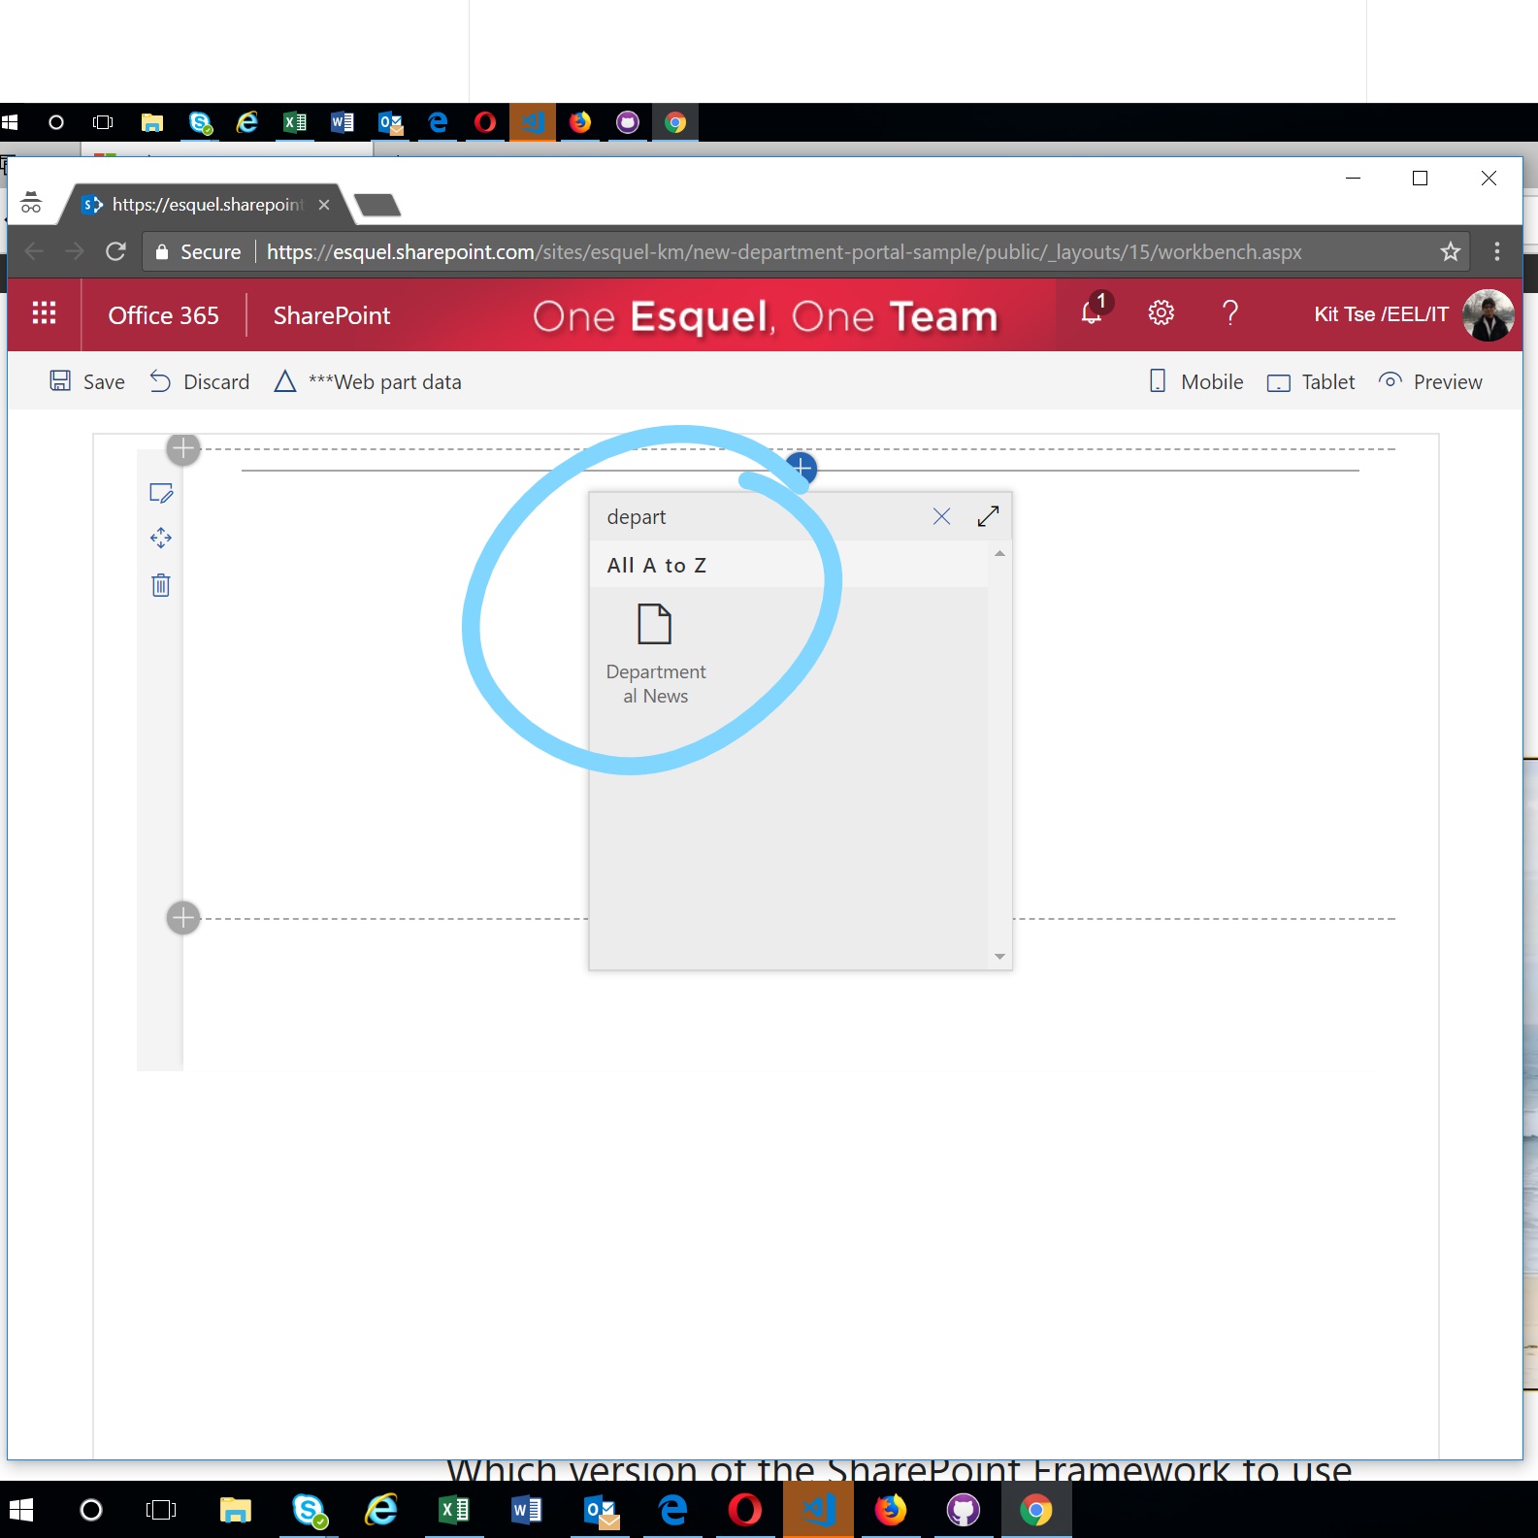Open the Windows Start menu in bottom taskbar
This screenshot has width=1538, height=1538.
click(21, 1510)
